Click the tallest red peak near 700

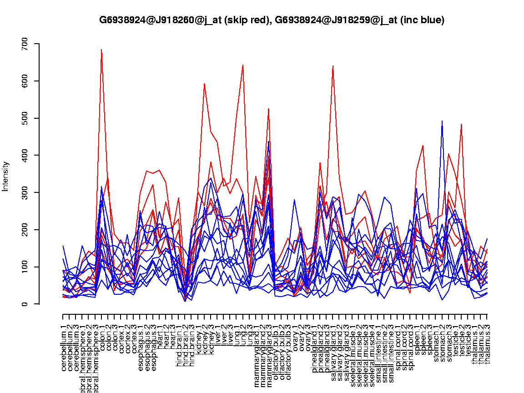[x=101, y=50]
